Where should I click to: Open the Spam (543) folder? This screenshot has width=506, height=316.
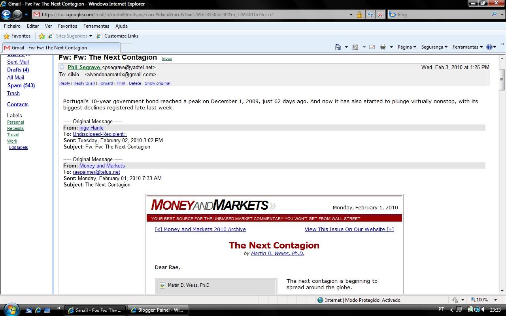[21, 85]
